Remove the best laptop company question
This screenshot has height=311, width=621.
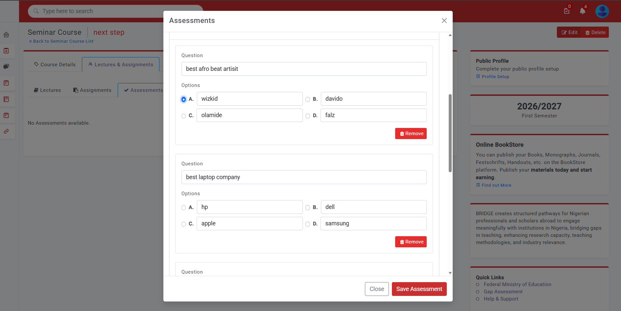(411, 242)
